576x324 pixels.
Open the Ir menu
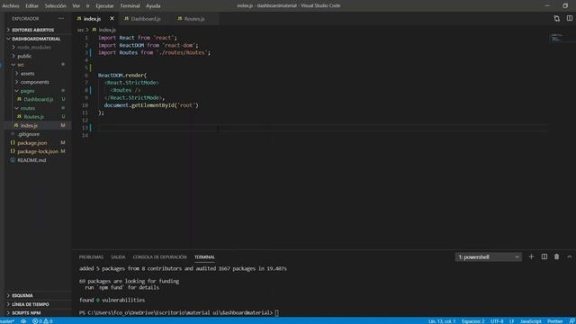87,5
